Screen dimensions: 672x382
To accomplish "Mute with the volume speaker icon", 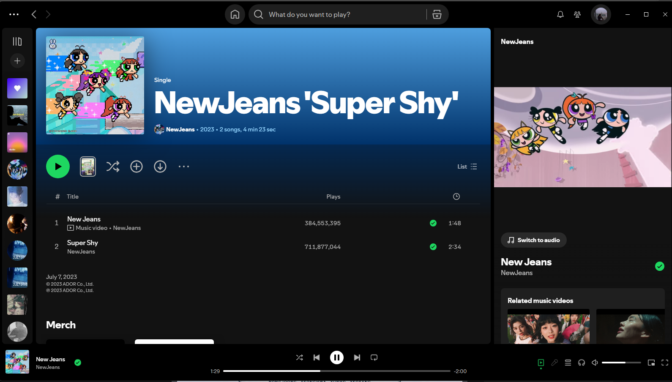I will pyautogui.click(x=595, y=363).
